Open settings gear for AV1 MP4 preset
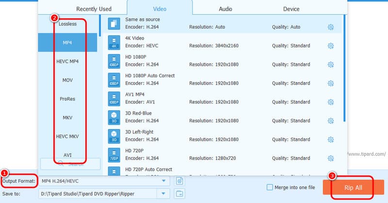The width and height of the screenshot is (388, 203). (x=331, y=102)
